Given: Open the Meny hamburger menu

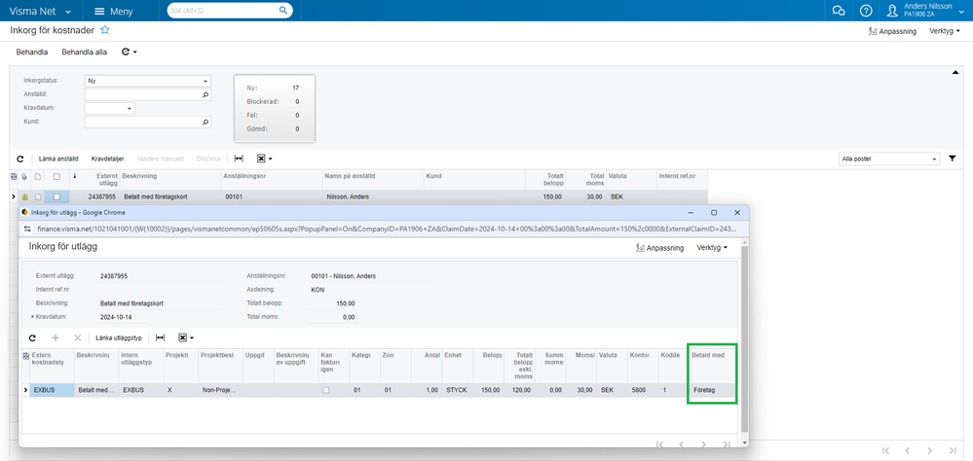Looking at the screenshot, I should (113, 11).
